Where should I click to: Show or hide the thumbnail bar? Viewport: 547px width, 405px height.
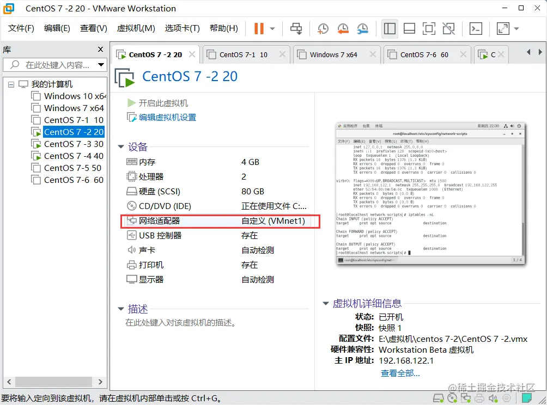pyautogui.click(x=409, y=29)
